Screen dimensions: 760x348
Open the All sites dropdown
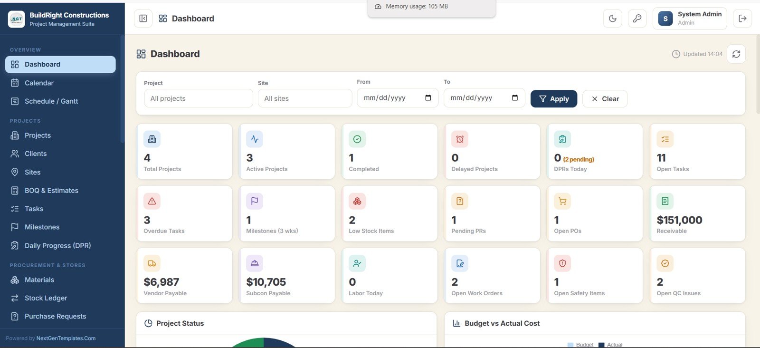click(305, 98)
